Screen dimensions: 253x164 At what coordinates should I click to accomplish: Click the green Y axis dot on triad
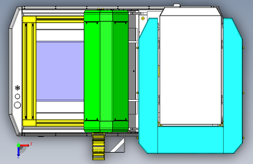(18, 145)
